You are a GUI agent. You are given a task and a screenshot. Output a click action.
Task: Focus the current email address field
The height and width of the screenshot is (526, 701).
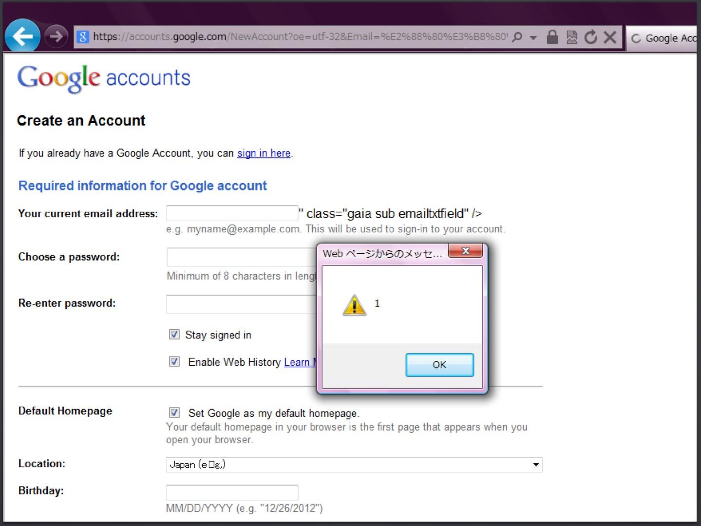click(232, 213)
